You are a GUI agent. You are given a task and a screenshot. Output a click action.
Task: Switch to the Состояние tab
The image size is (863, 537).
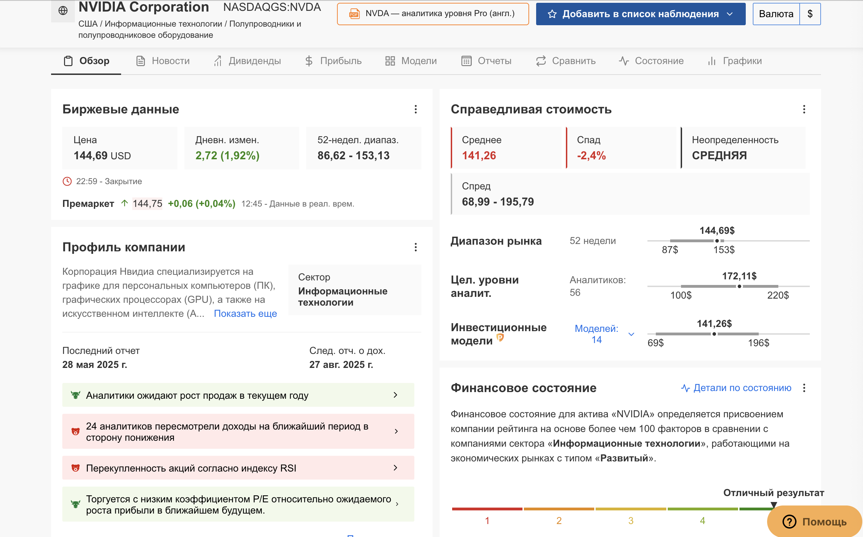pos(651,61)
